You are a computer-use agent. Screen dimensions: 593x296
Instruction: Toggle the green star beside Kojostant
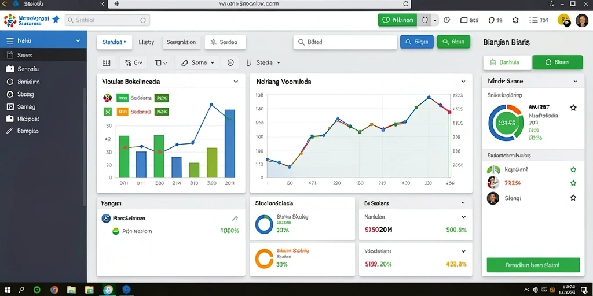(x=573, y=170)
